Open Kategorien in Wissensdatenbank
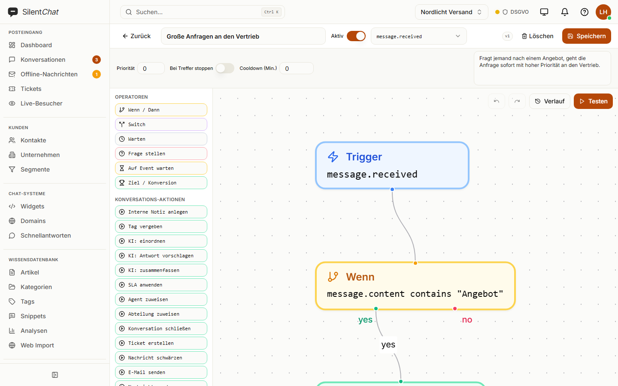The image size is (618, 386). [x=55, y=287]
